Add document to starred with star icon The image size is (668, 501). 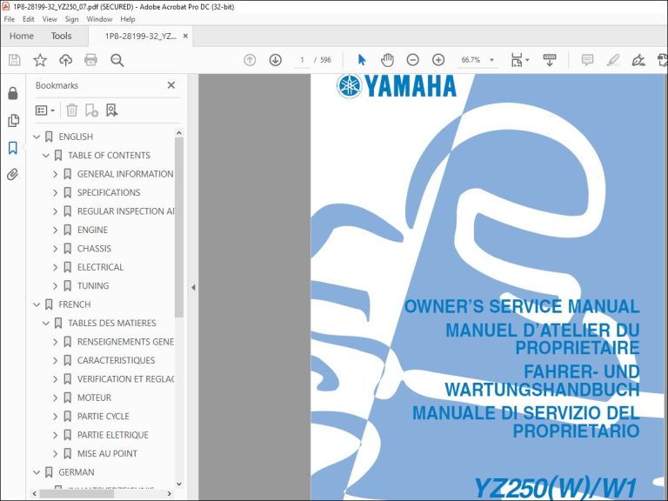40,60
